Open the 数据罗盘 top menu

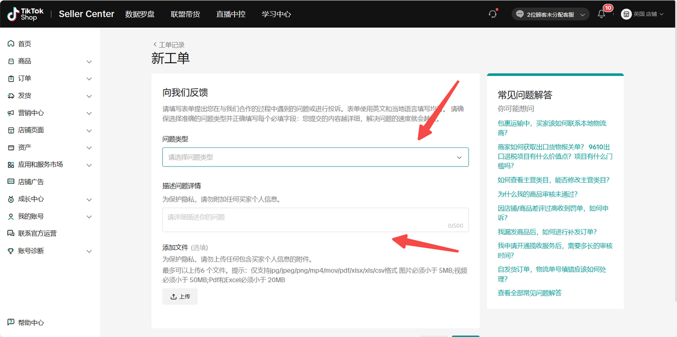click(x=140, y=14)
